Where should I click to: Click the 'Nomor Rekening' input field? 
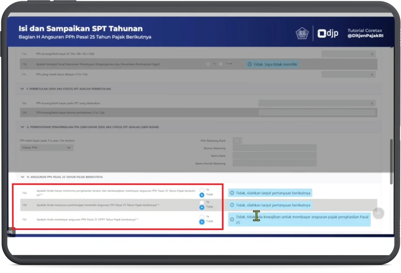(x=274, y=148)
